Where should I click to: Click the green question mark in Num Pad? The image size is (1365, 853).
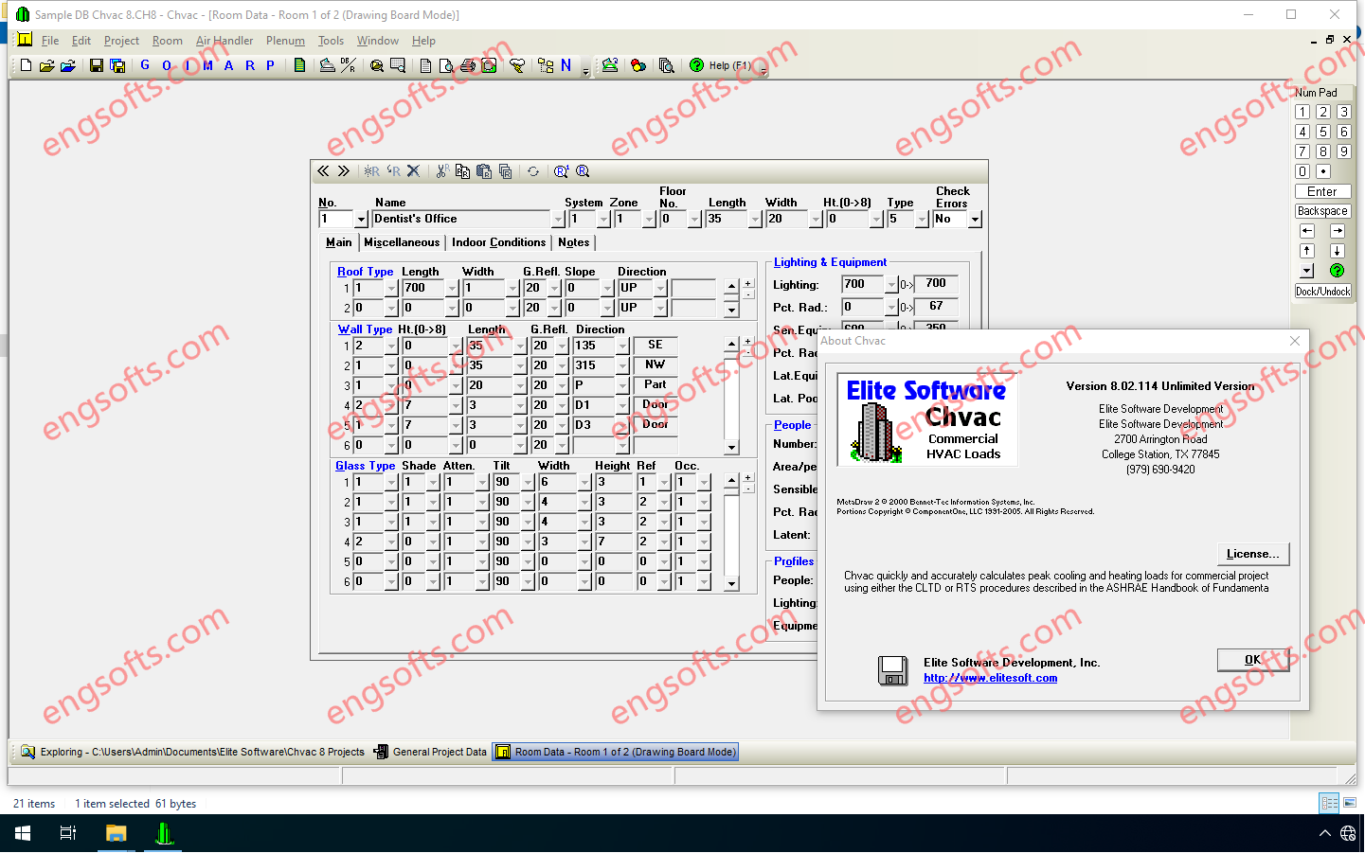(1337, 271)
